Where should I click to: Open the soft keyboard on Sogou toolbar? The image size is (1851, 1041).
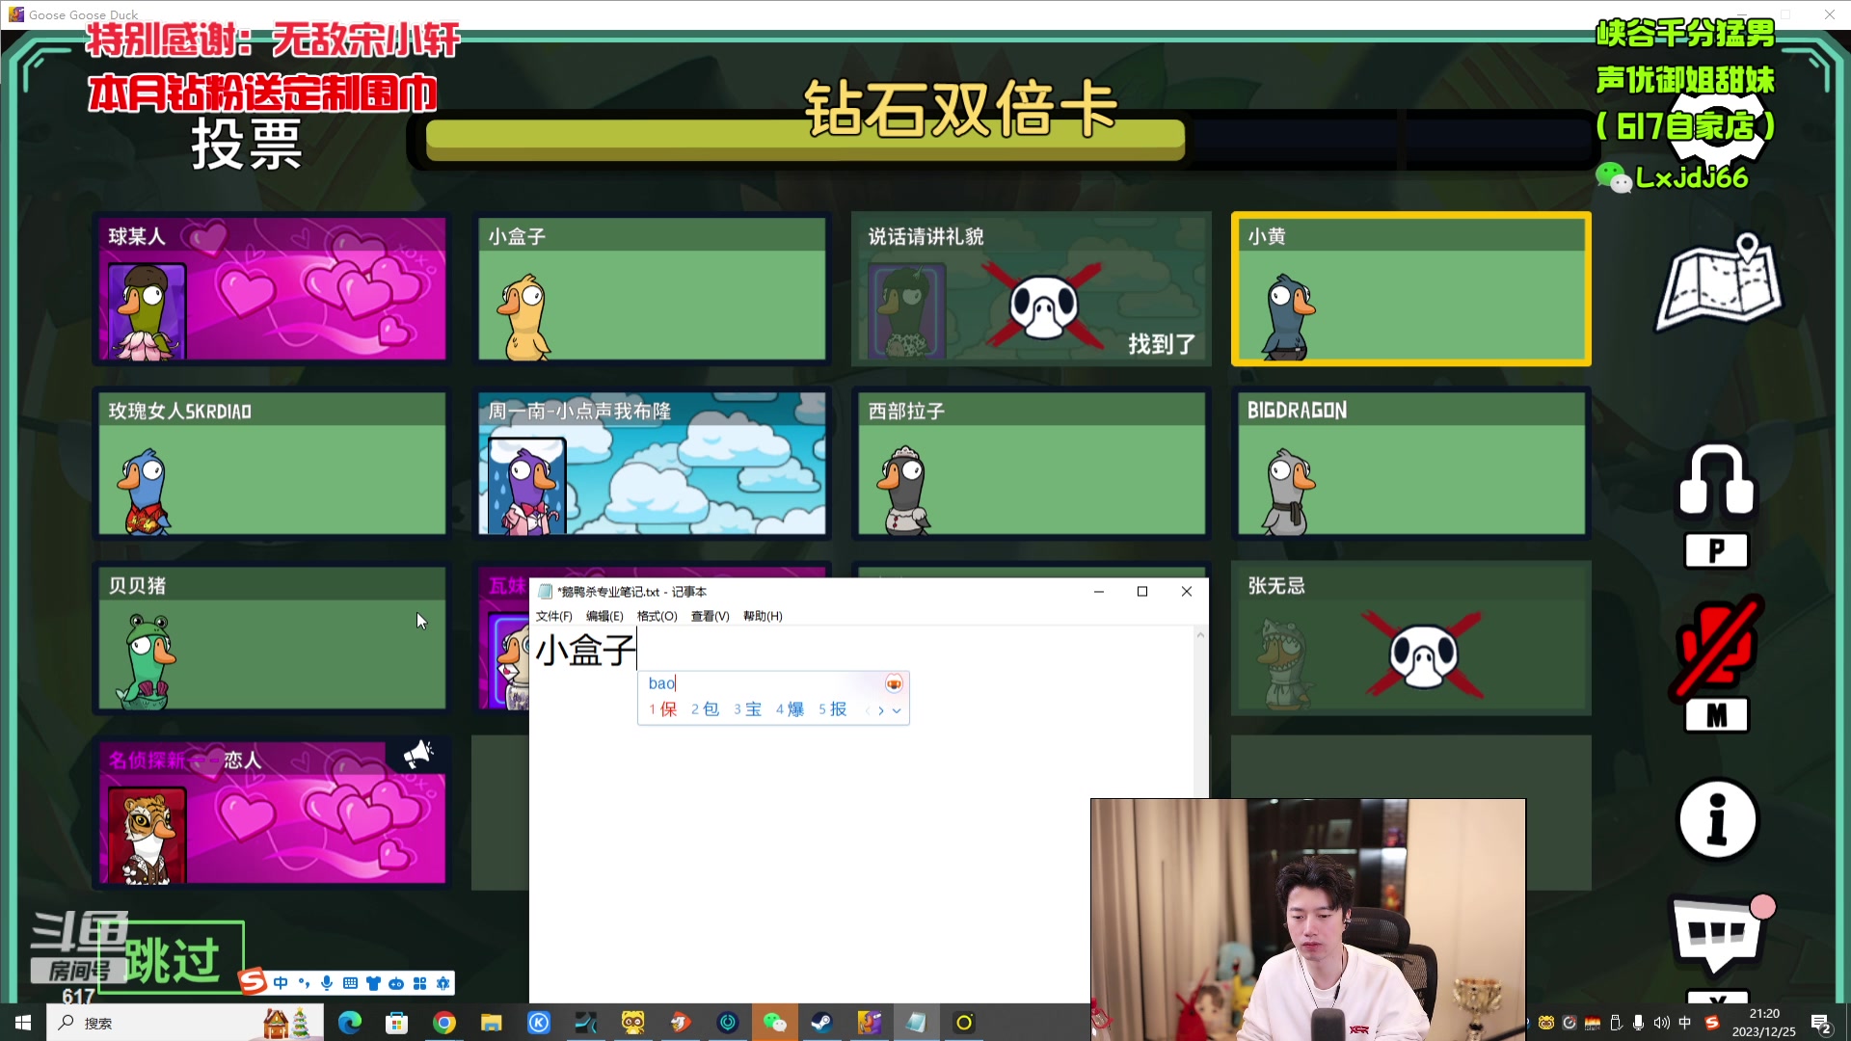pyautogui.click(x=350, y=983)
